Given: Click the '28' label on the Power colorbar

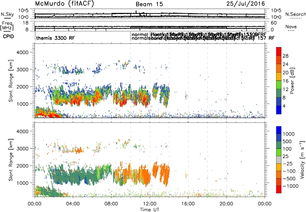Looking at the screenshot, I should pyautogui.click(x=285, y=56).
